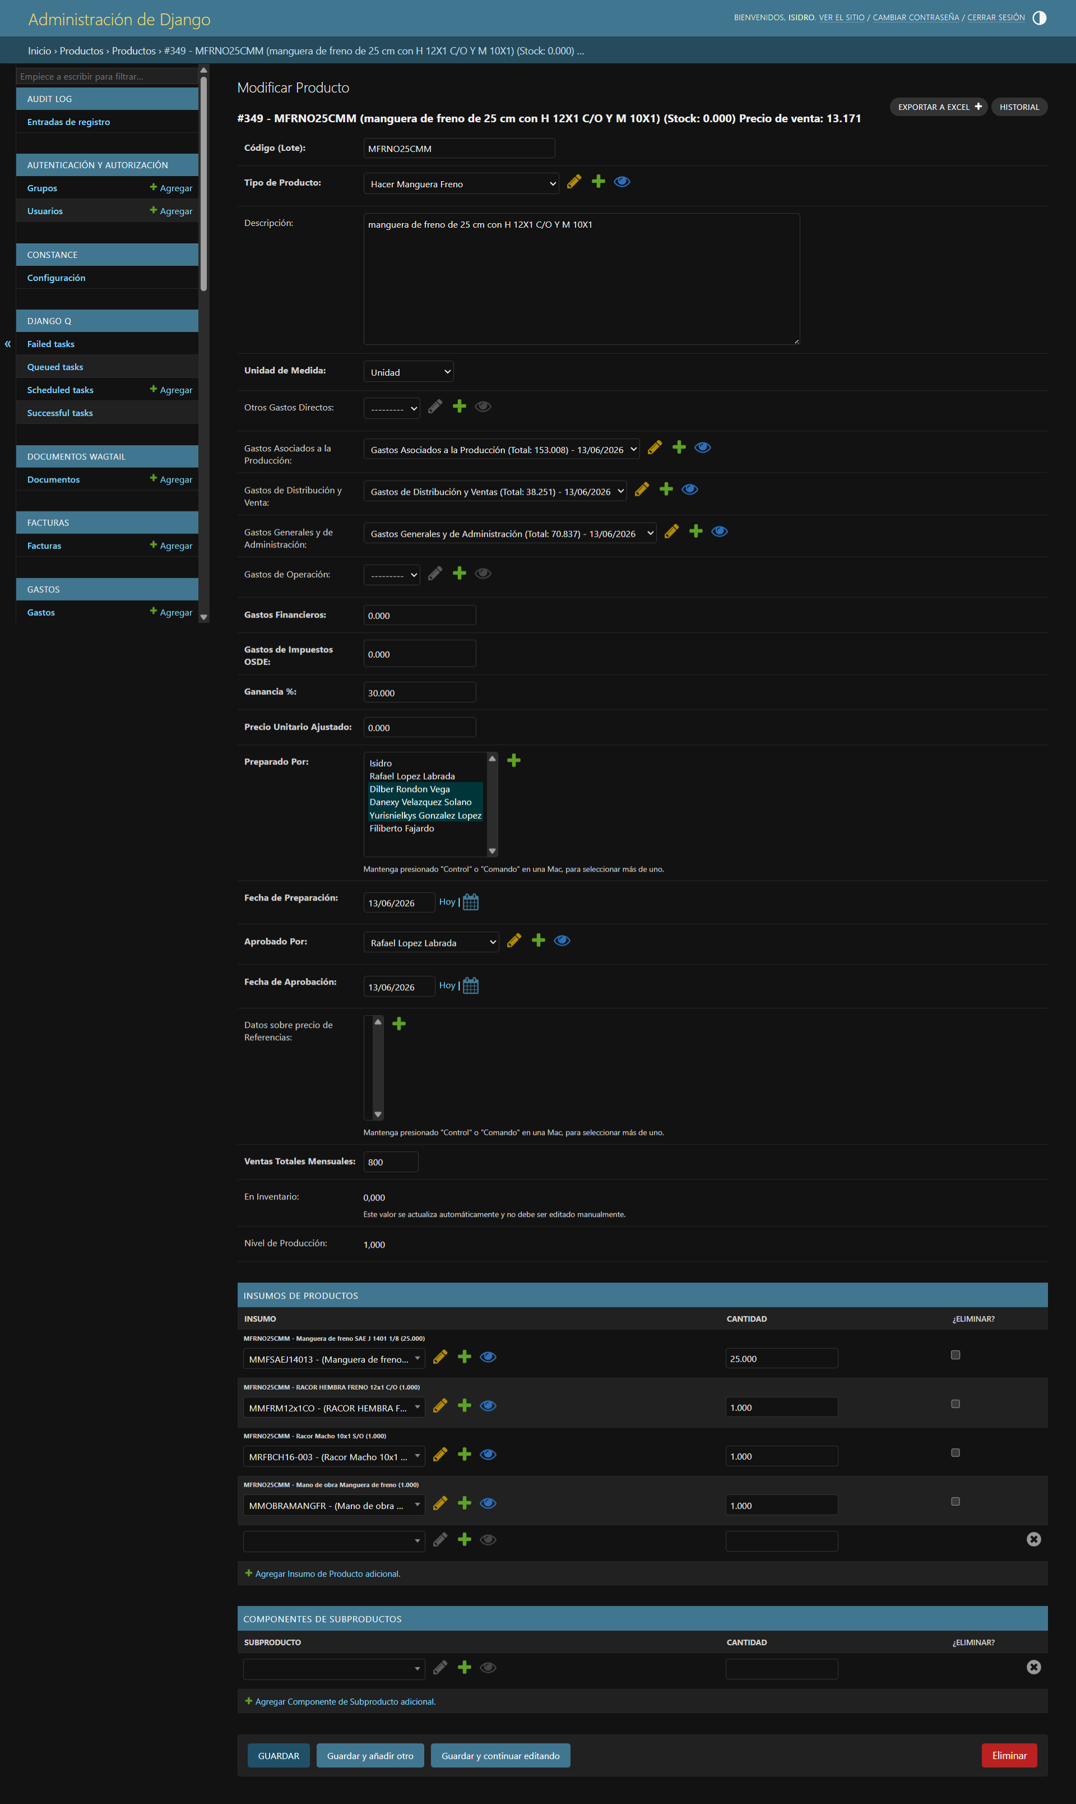Open Facturas in sidebar
The height and width of the screenshot is (1804, 1076).
pyautogui.click(x=44, y=546)
